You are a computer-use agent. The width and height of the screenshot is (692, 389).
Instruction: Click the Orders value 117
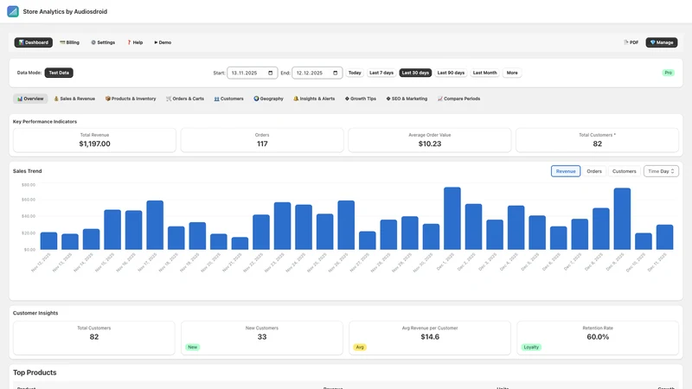[262, 143]
